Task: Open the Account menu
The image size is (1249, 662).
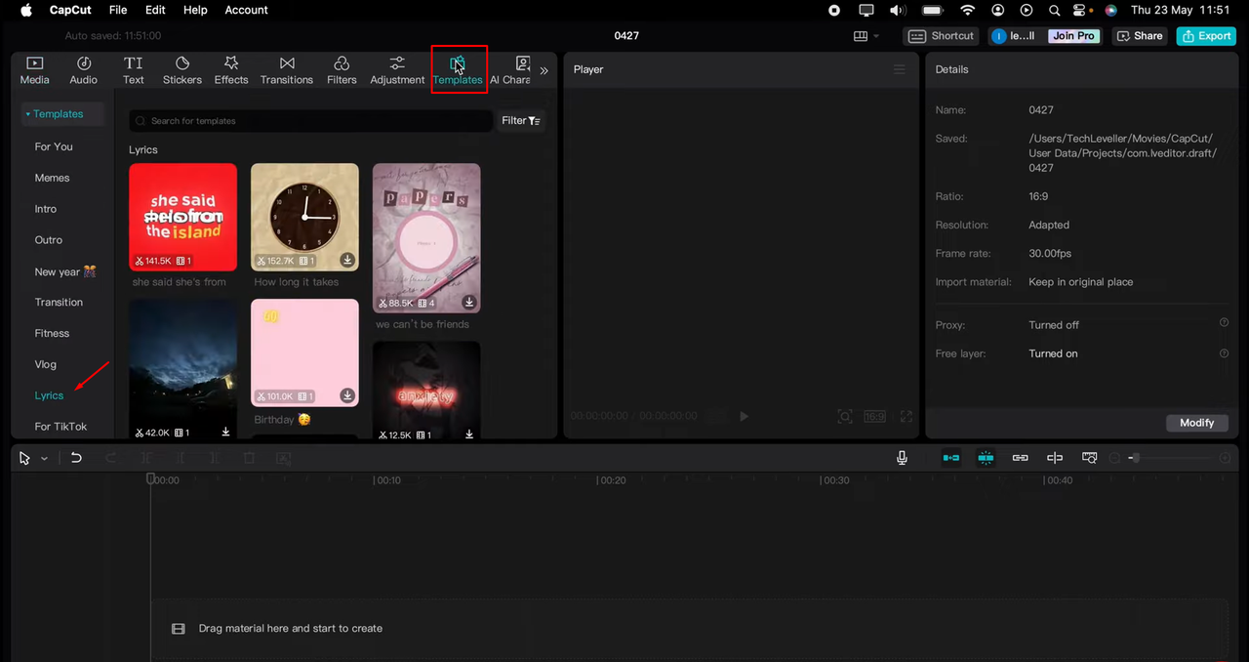Action: pyautogui.click(x=246, y=10)
